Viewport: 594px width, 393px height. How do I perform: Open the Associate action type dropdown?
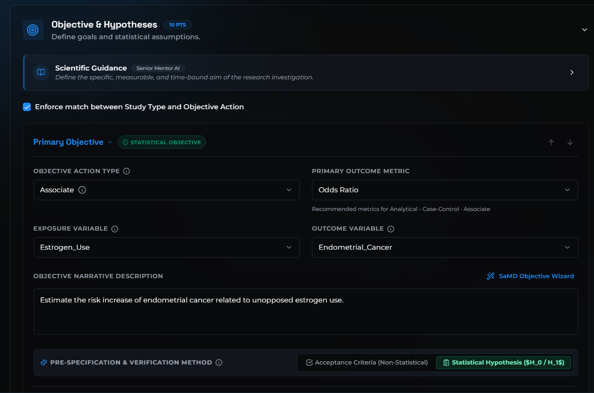click(167, 190)
